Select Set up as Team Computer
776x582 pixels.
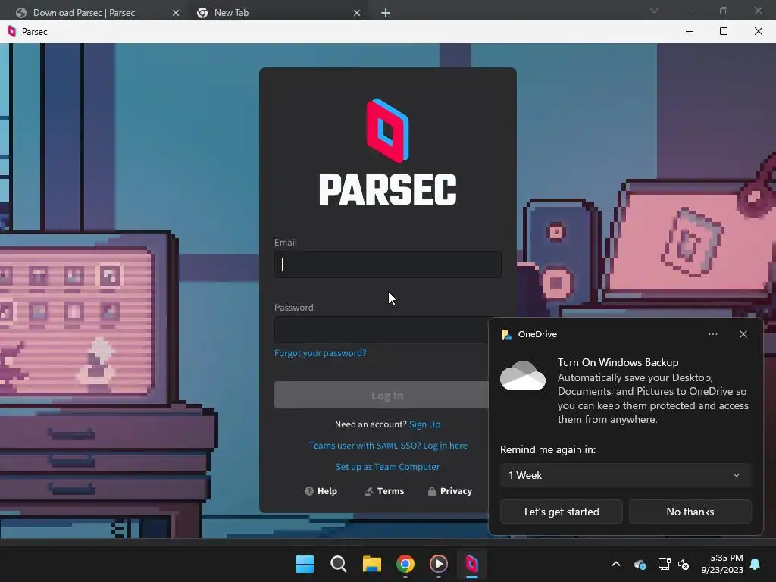click(x=387, y=467)
